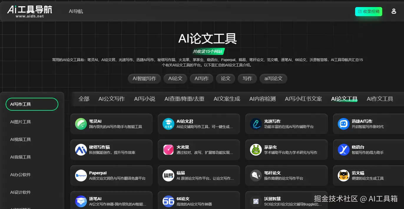Switch to the AI写小红书文案 tab
This screenshot has width=404, height=209.
click(x=303, y=99)
